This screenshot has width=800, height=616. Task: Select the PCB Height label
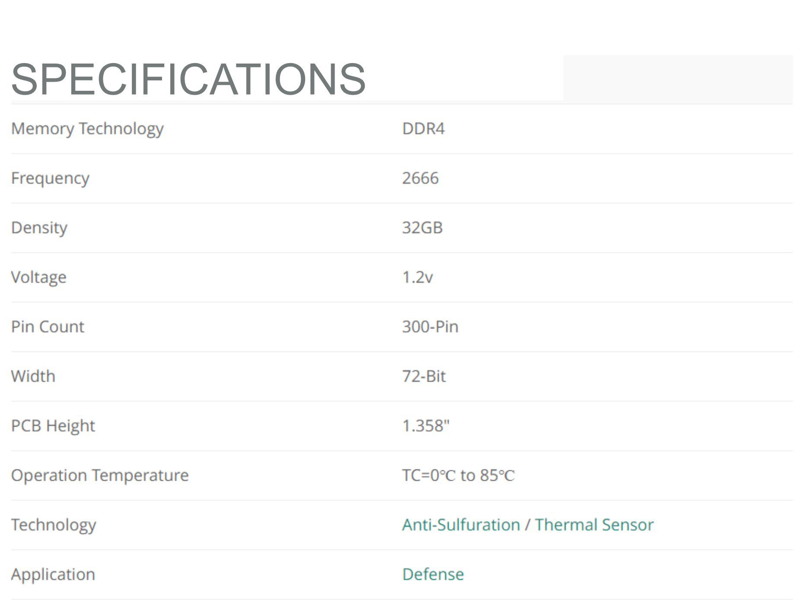point(53,426)
